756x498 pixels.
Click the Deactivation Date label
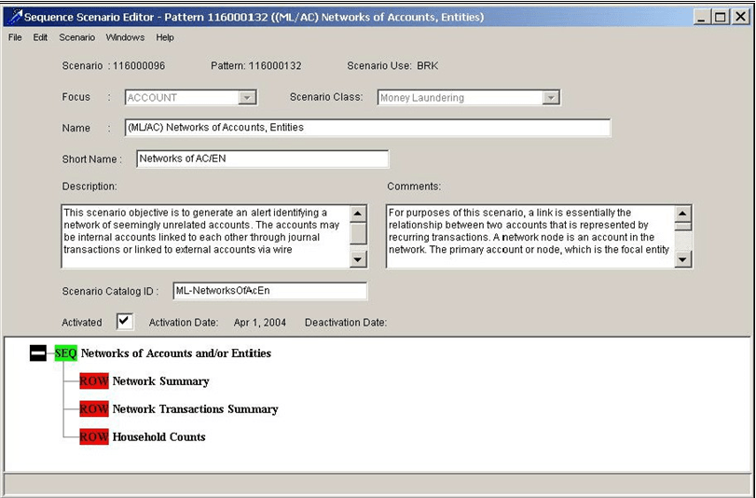[x=346, y=323]
